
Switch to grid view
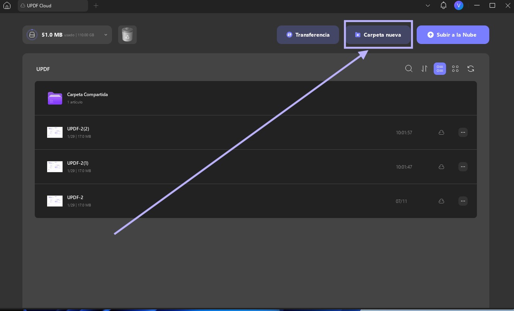tap(455, 69)
